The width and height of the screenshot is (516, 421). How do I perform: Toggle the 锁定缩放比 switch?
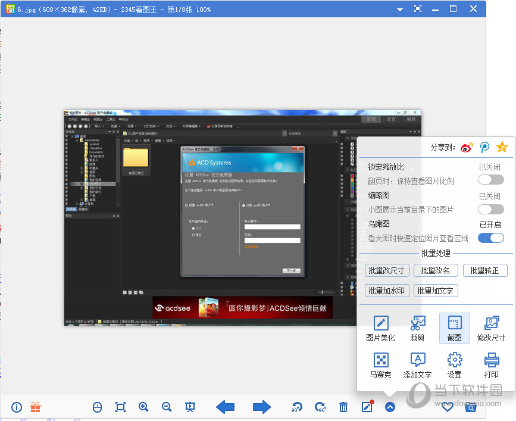(x=490, y=180)
